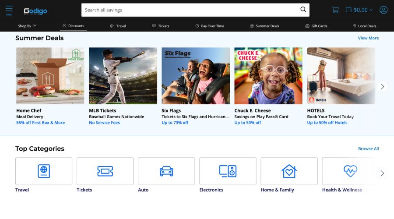Click the Auto car category icon
The height and width of the screenshot is (219, 394).
(x=166, y=171)
